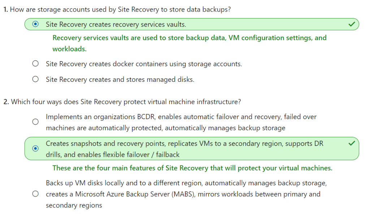Click answer text "Site Recovery creates docker containers"
The image size is (370, 214).
coord(143,64)
